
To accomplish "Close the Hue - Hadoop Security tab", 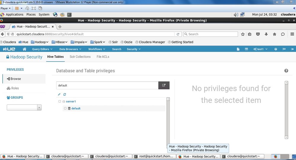I will [53, 27].
